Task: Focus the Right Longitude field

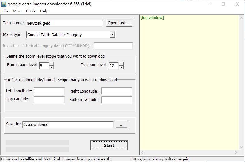Action: pyautogui.click(x=117, y=91)
